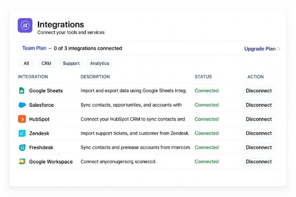Select the All filter tab
The image size is (296, 197).
[x=26, y=63]
